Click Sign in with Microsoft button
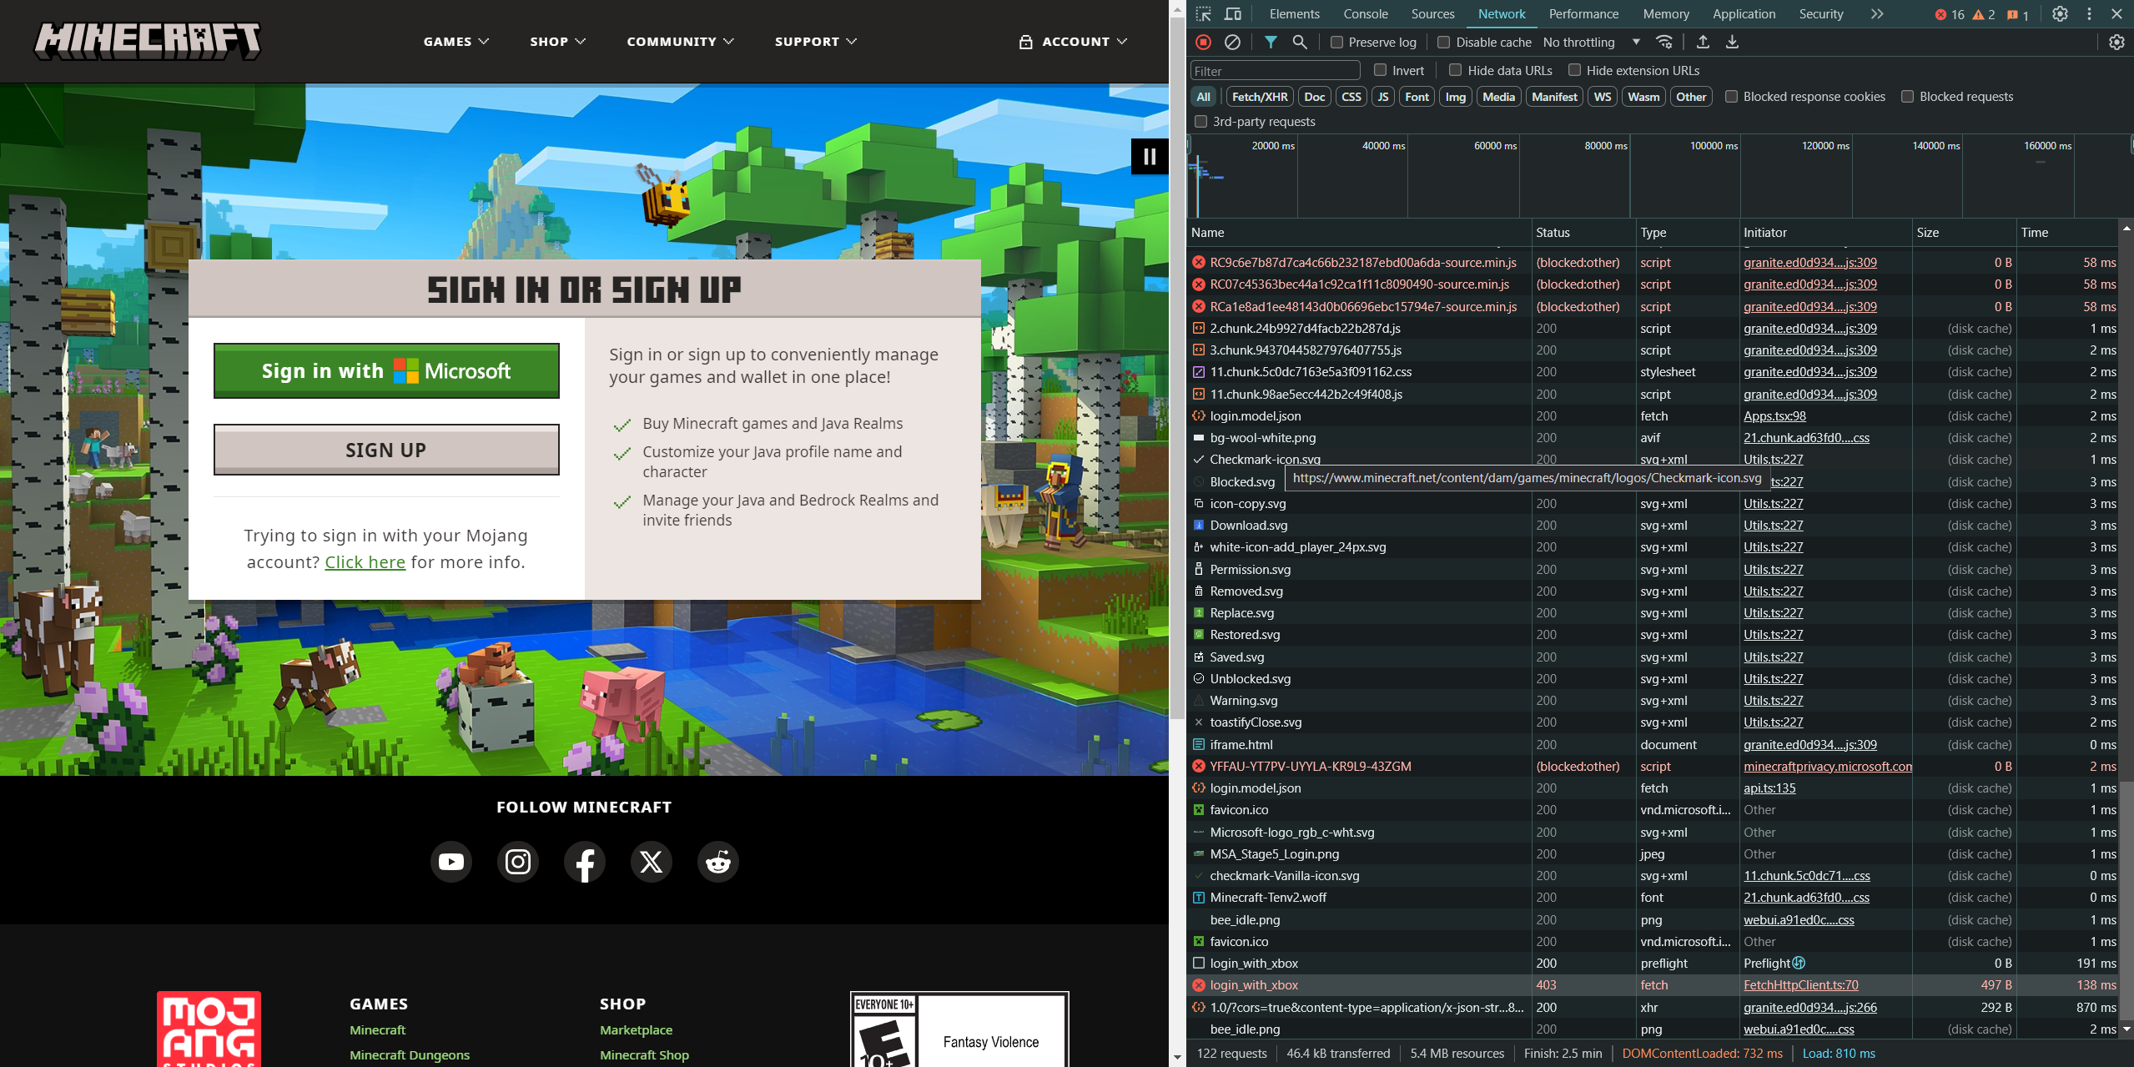The image size is (2134, 1067). tap(386, 370)
